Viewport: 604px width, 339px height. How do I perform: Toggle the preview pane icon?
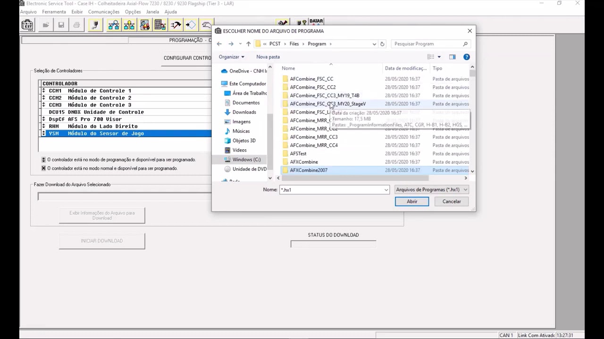tap(453, 57)
